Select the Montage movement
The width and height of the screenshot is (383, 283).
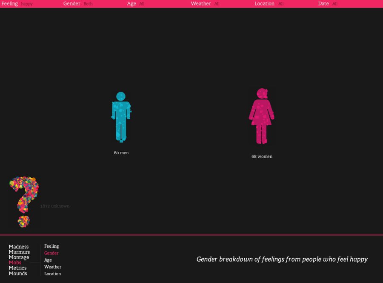coord(19,257)
